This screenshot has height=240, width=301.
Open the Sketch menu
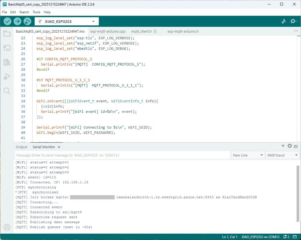(24, 12)
